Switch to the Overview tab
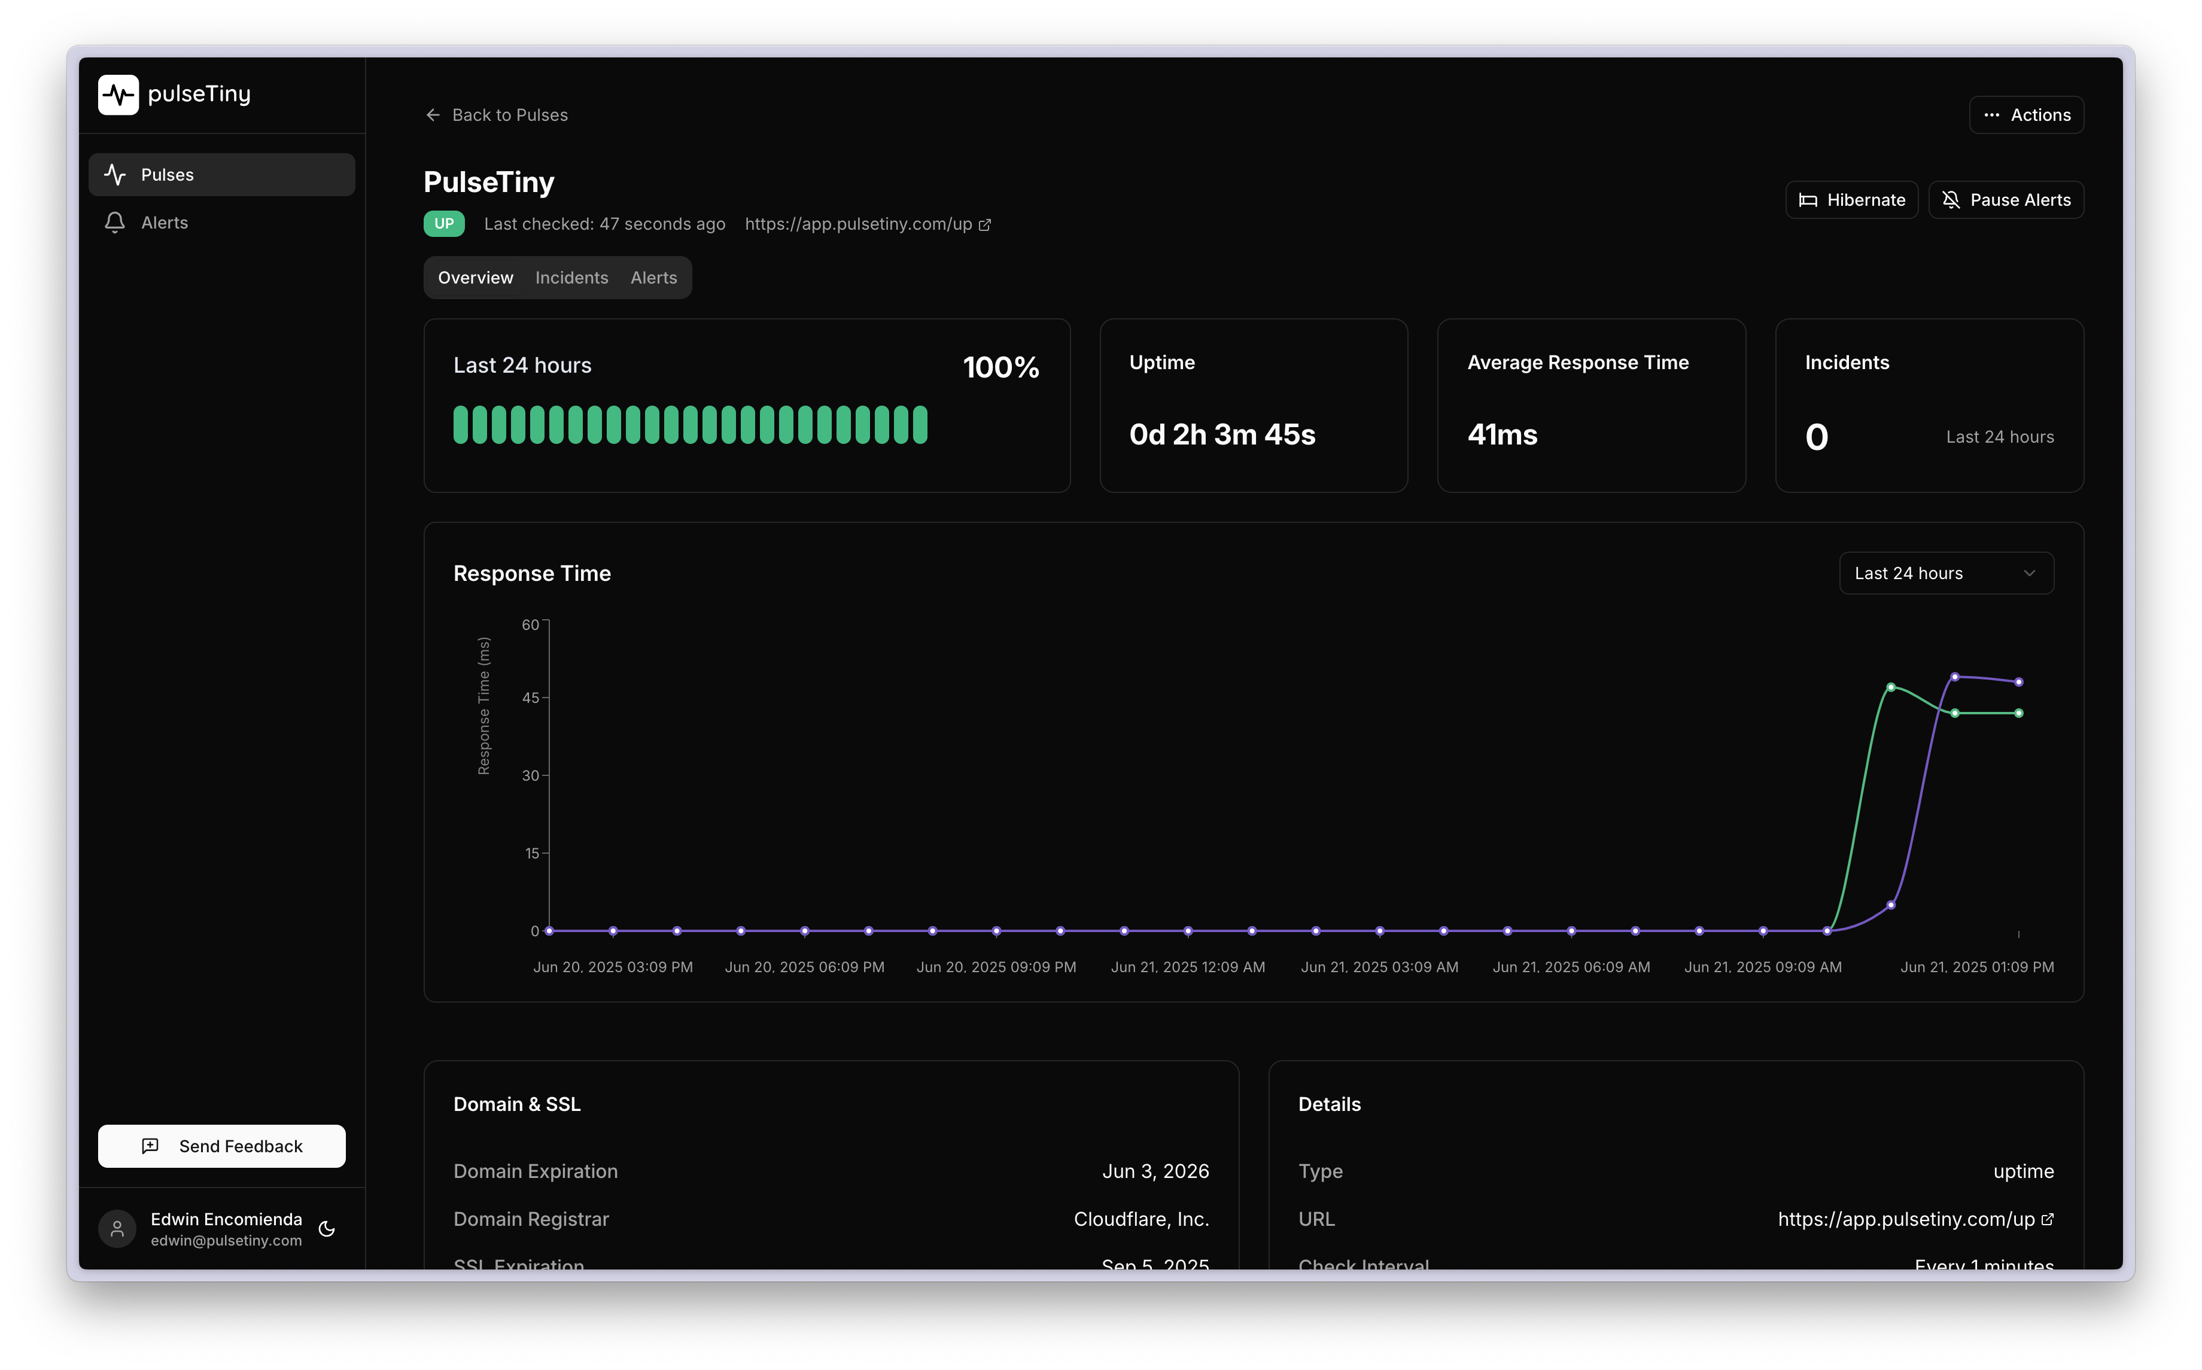2202x1370 pixels. (x=476, y=277)
